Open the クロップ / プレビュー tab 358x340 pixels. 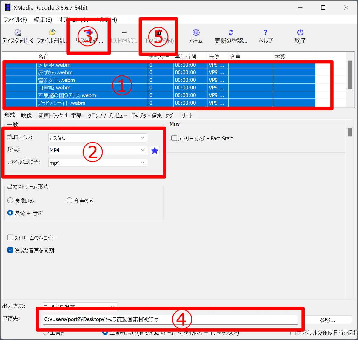pyautogui.click(x=107, y=115)
